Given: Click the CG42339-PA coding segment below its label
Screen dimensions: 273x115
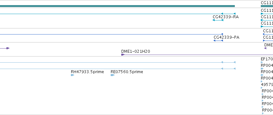Looking at the screenshot, I should tap(218, 41).
